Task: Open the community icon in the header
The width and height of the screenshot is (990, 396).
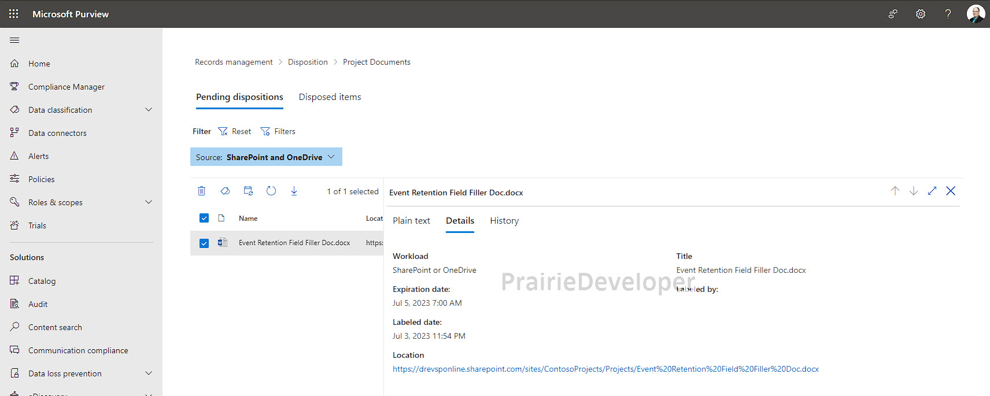Action: (x=893, y=14)
